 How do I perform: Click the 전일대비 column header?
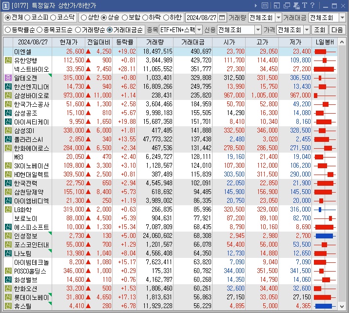point(98,42)
